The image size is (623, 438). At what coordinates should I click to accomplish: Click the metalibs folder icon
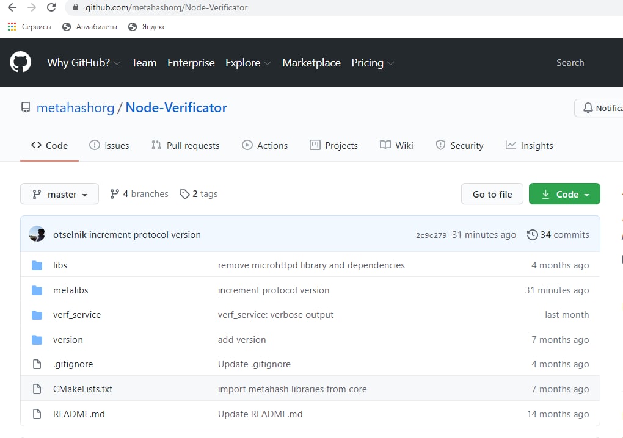pyautogui.click(x=37, y=290)
